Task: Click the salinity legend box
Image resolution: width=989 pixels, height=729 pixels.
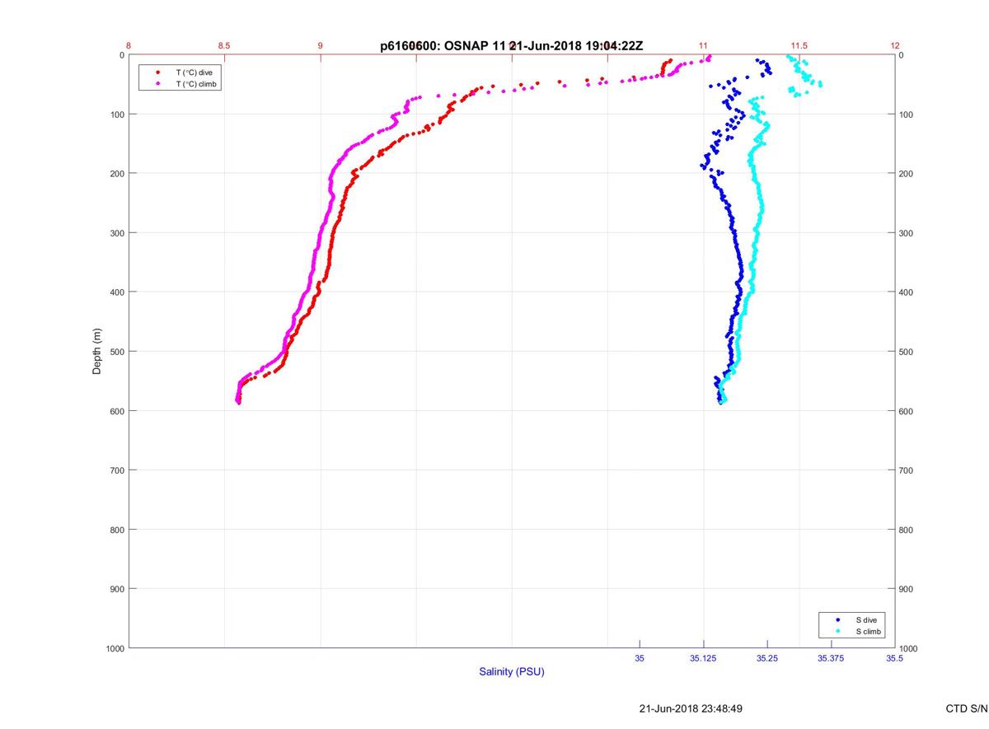Action: click(x=854, y=625)
